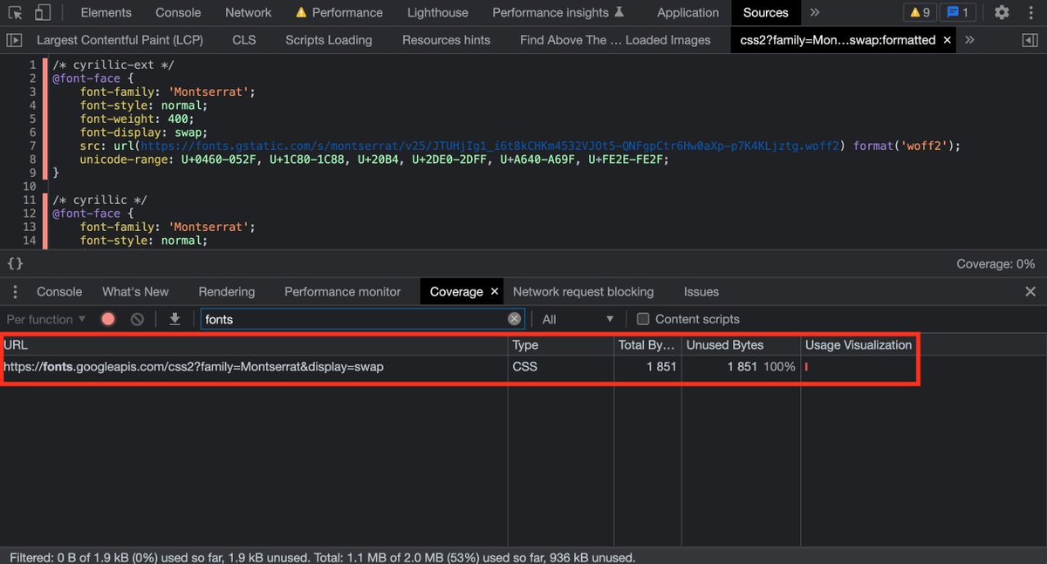The image size is (1047, 564).
Task: Clear all coverage results icon
Action: tap(137, 319)
